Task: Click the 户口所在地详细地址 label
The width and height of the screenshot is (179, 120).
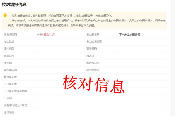Action: (16, 91)
